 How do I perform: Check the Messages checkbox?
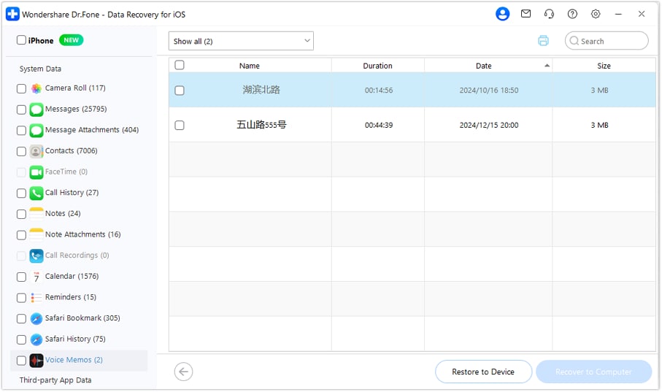point(21,109)
